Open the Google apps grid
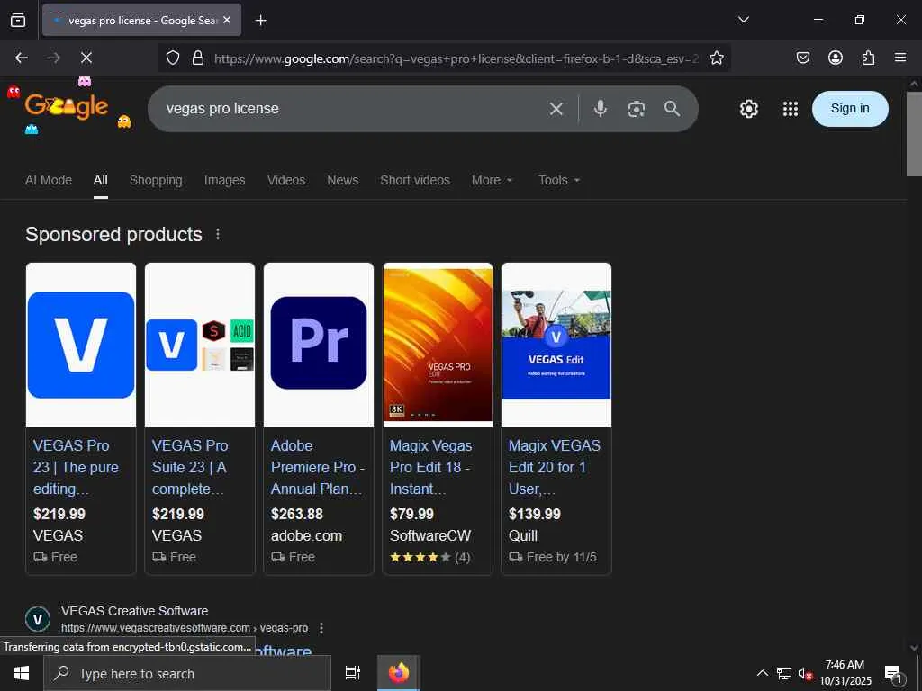 coord(791,109)
